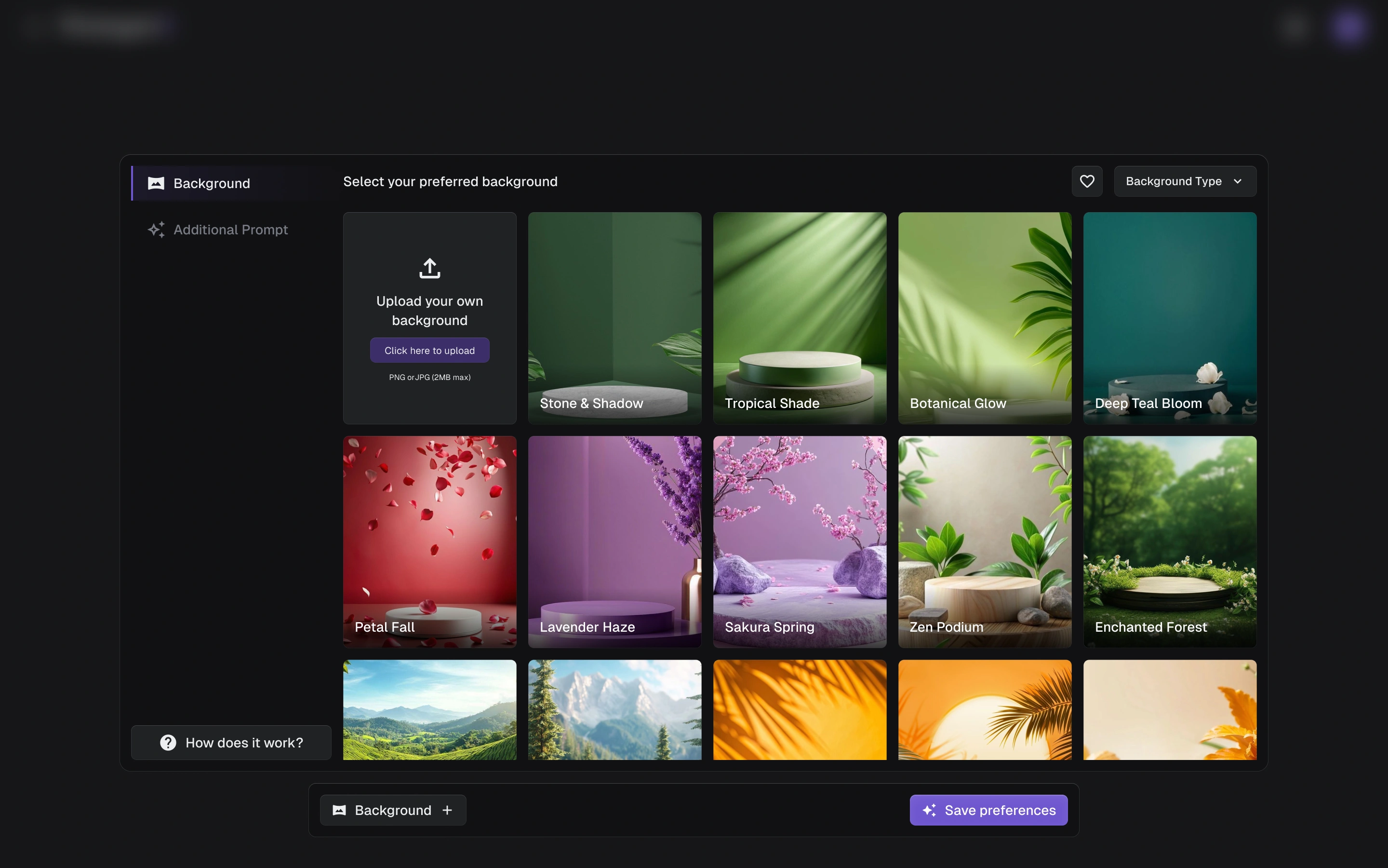Click the image icon in Background tab
1388x868 pixels.
[156, 183]
